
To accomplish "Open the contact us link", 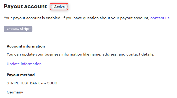I will (x=160, y=18).
